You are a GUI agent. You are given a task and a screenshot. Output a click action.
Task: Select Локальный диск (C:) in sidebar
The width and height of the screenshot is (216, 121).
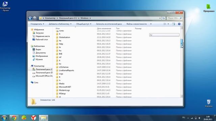pos(44,69)
